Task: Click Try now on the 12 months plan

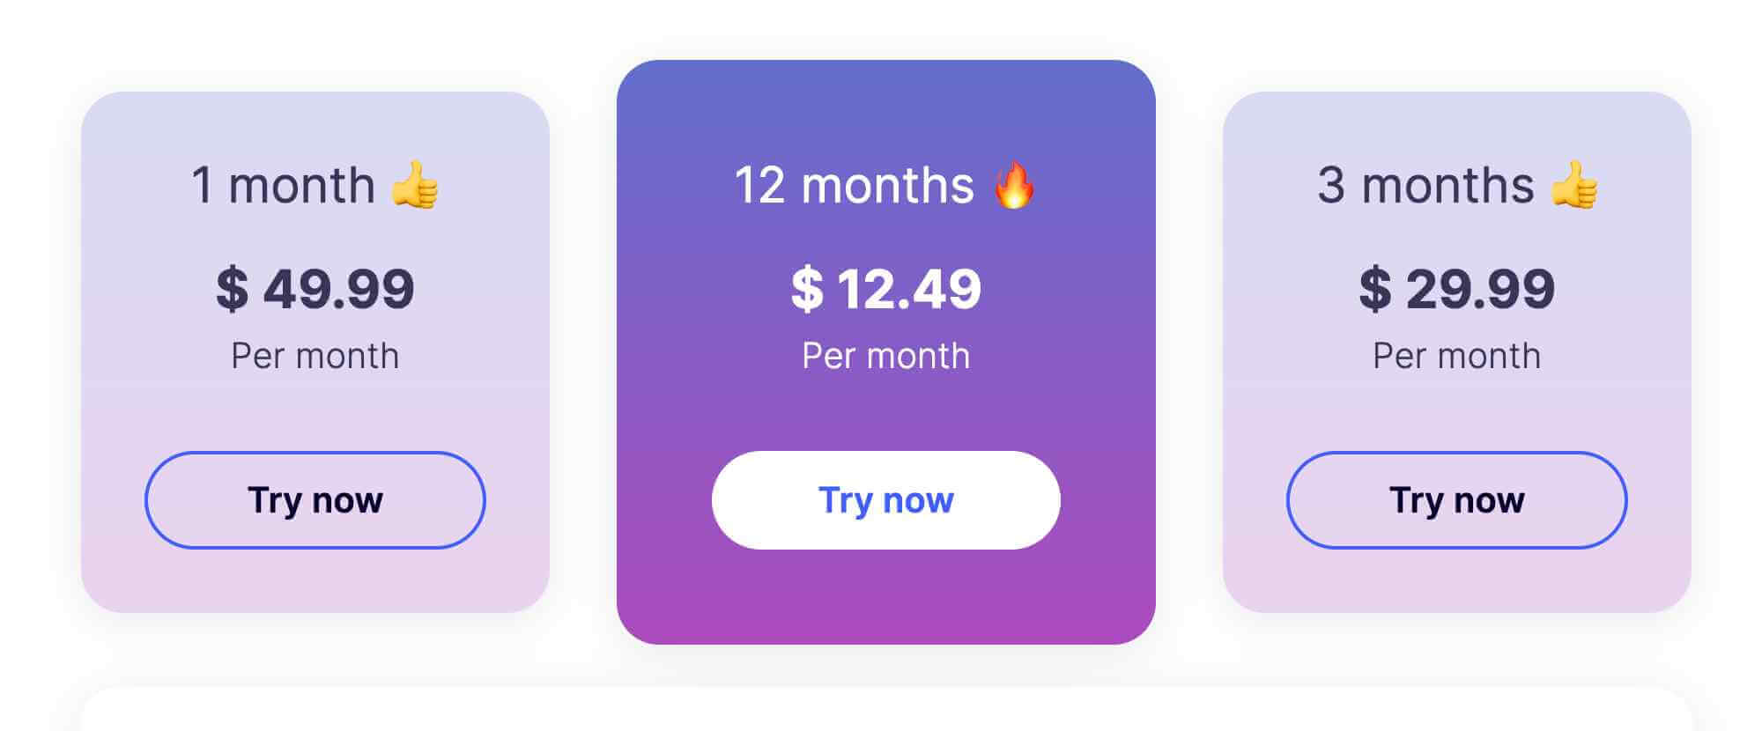Action: click(886, 500)
